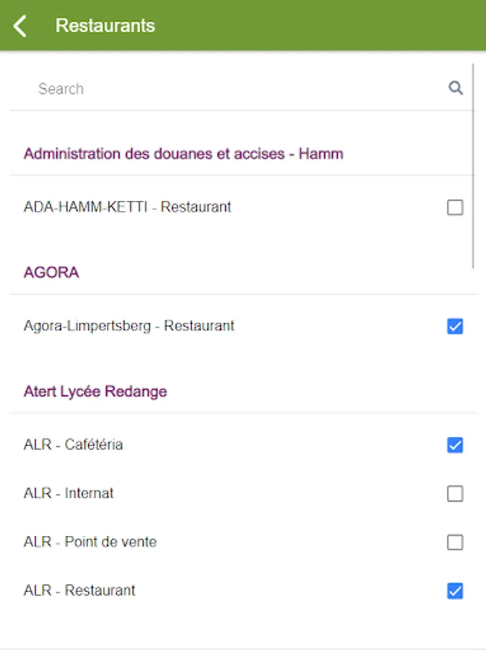Click the vertical scrollbar of the list
This screenshot has height=650, width=486.
point(473,166)
